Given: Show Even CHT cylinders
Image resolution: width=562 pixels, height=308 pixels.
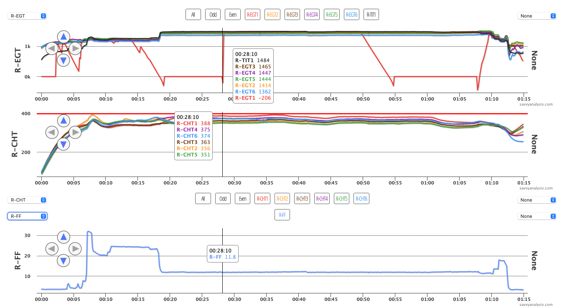Looking at the screenshot, I should (x=243, y=199).
